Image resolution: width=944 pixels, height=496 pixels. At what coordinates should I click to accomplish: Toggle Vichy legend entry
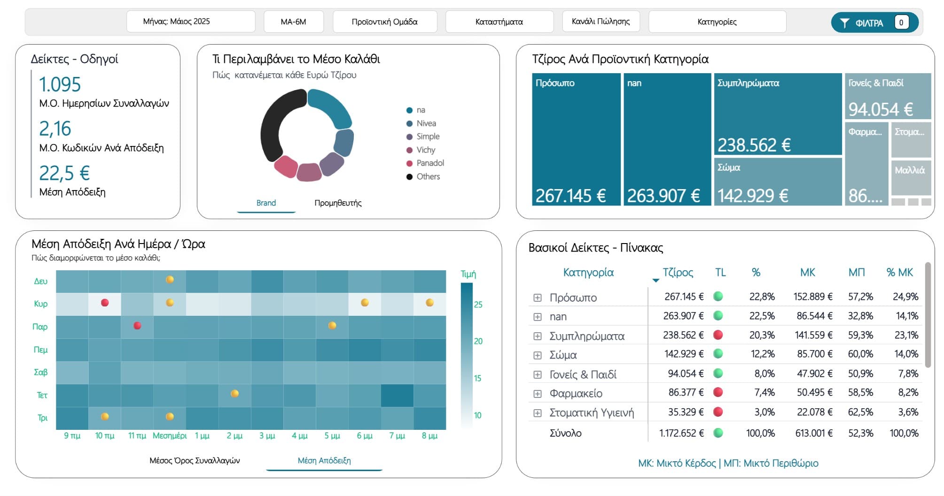(x=425, y=150)
